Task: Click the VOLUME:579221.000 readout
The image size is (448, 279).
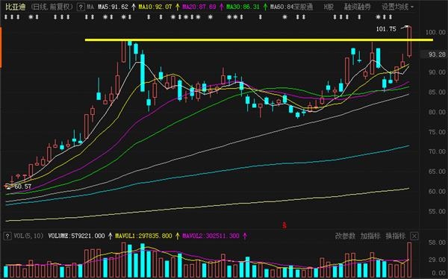Action: 76,236
